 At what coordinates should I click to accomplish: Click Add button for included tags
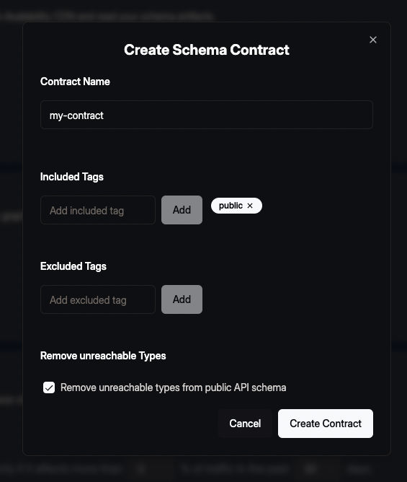coord(182,210)
